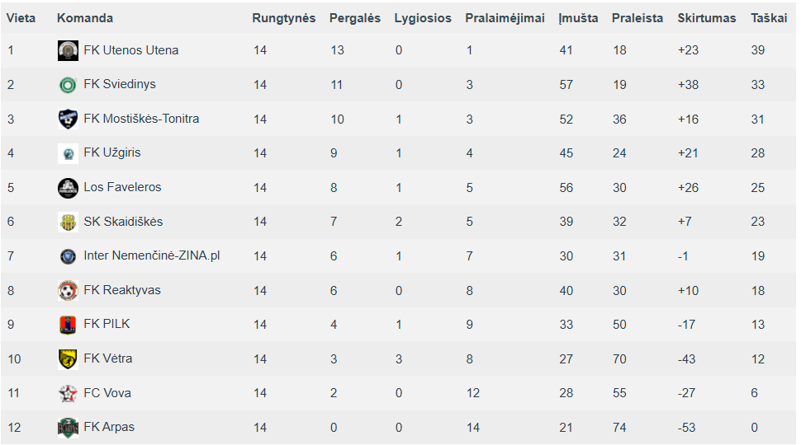Click the Skirtumas column header
Viewport: 801px width, 445px height.
[x=707, y=18]
